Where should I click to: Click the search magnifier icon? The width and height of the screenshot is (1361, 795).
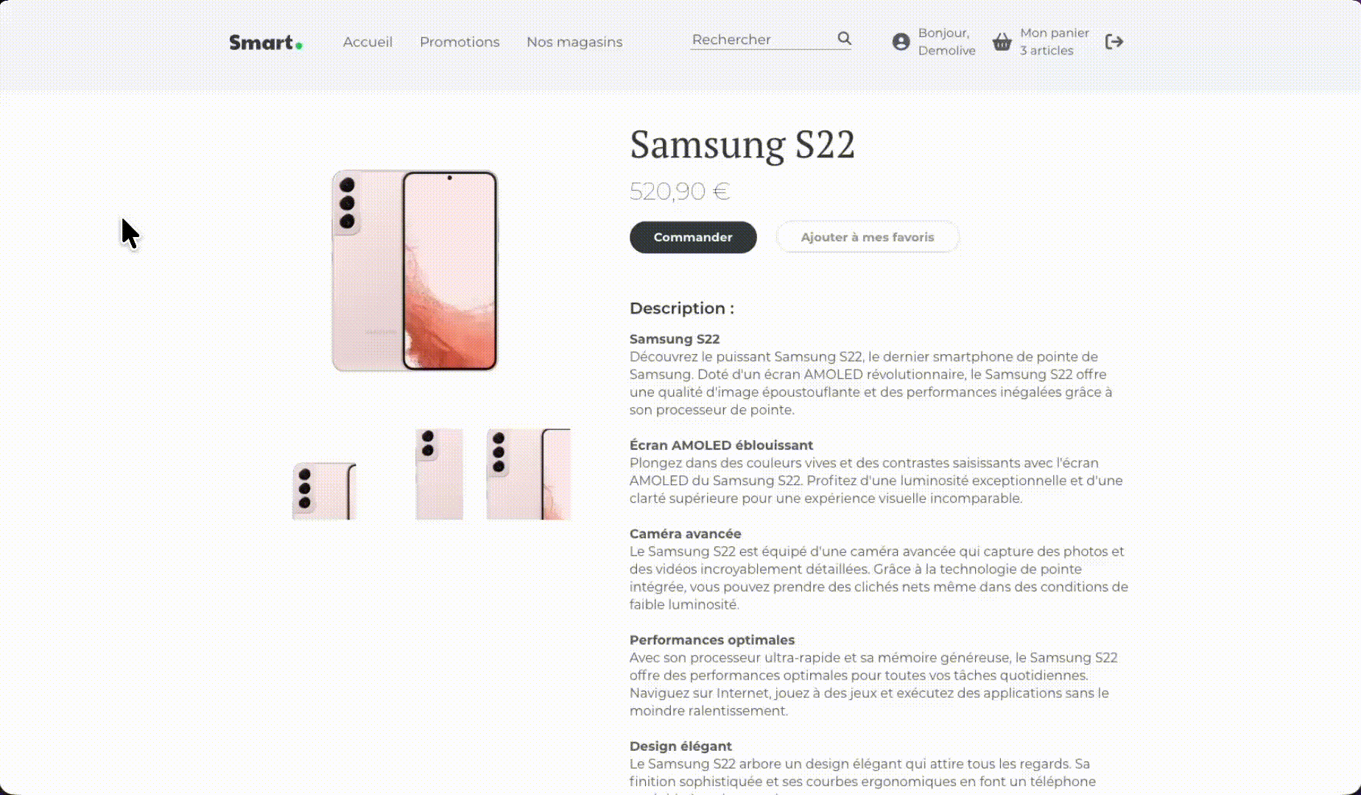[844, 38]
